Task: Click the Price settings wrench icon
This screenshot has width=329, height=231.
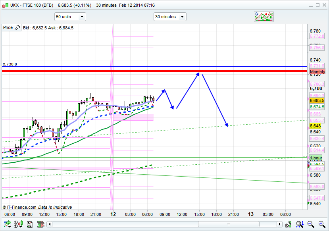Action: pos(17,28)
